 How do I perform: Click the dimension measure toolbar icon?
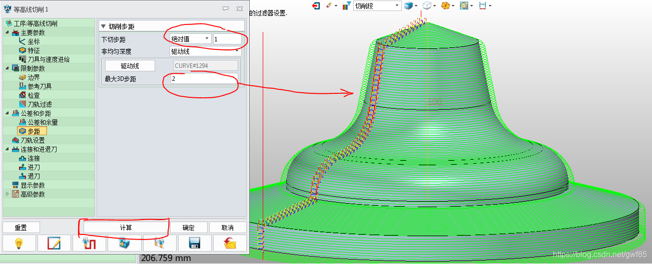[x=482, y=5]
